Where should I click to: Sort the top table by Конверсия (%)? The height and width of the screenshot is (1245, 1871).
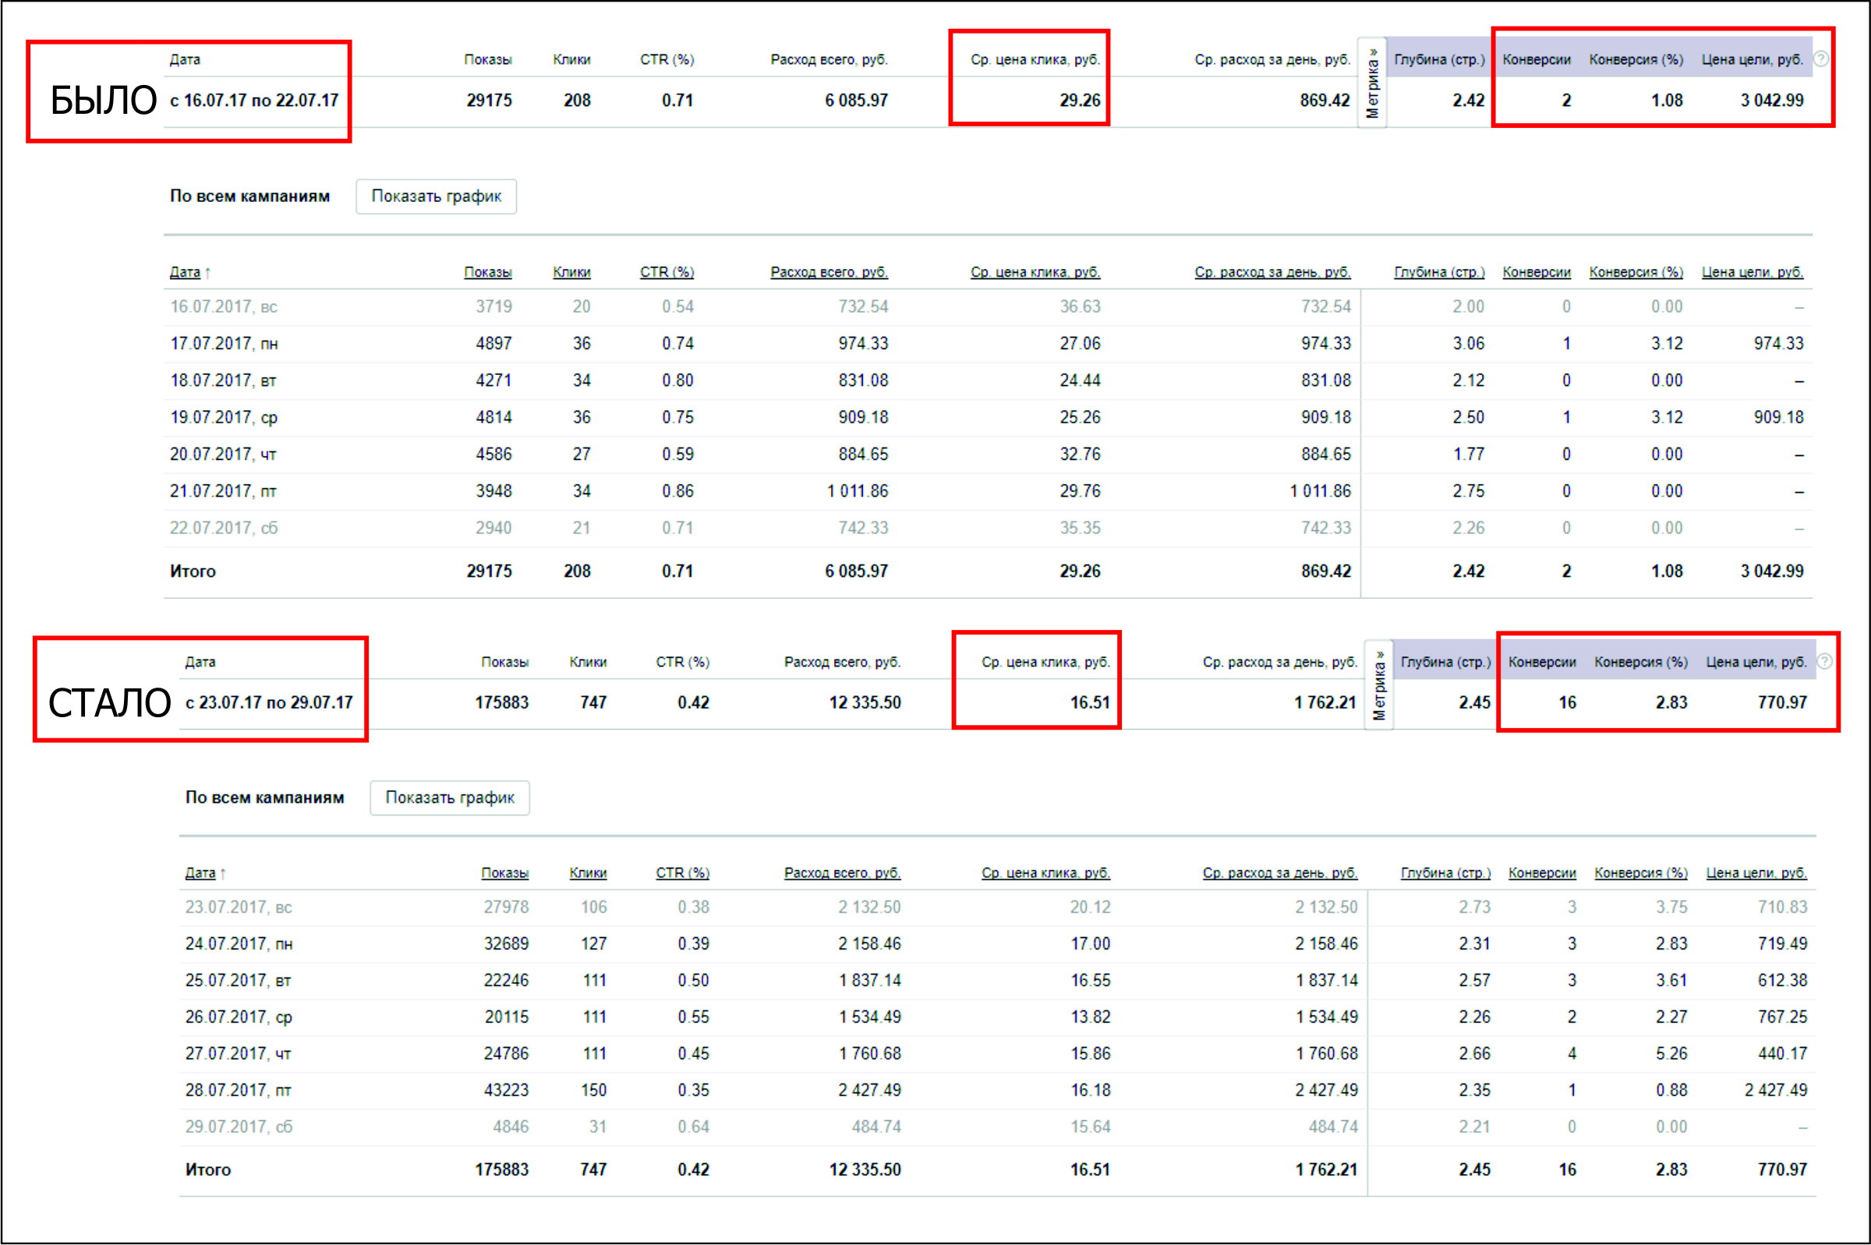(x=1636, y=272)
